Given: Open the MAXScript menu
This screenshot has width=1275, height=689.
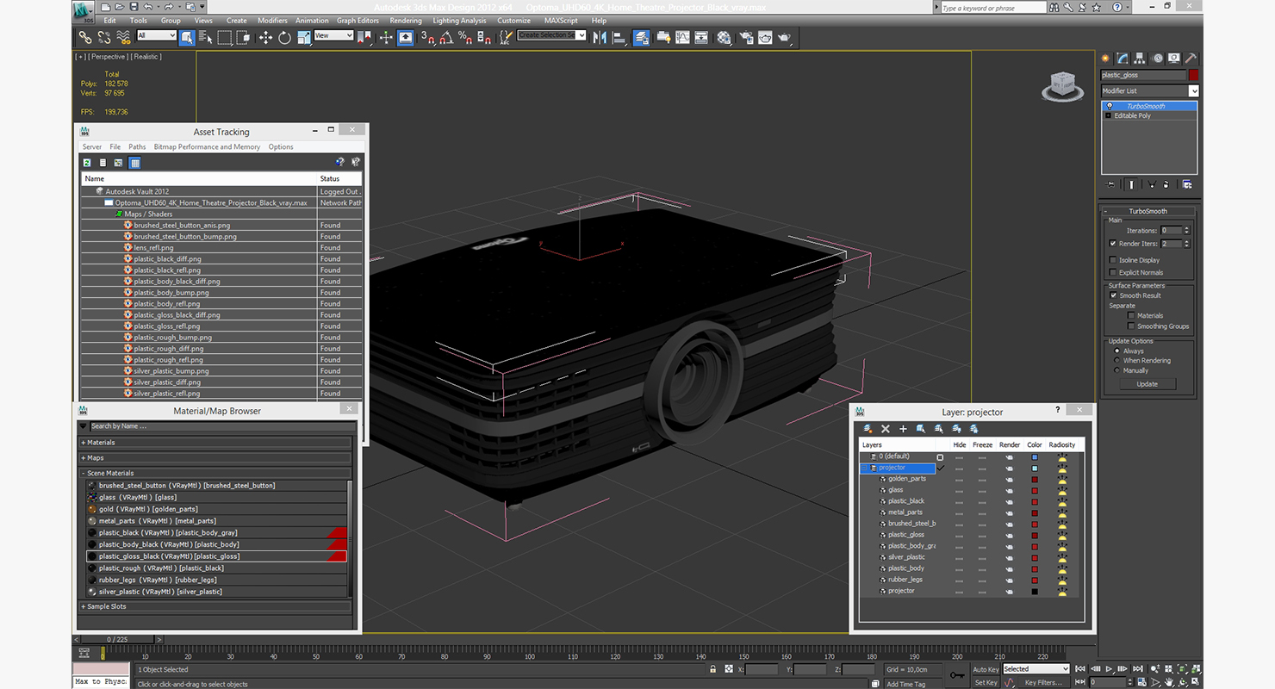Looking at the screenshot, I should 561,21.
